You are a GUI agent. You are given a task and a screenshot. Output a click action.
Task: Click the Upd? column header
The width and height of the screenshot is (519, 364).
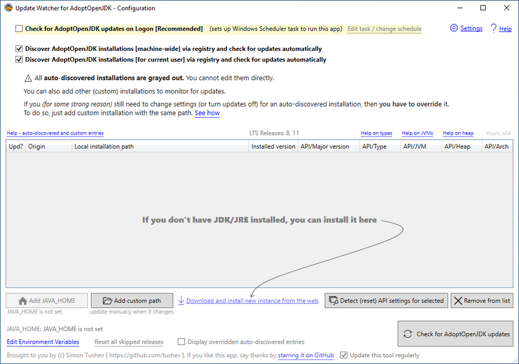pyautogui.click(x=15, y=146)
